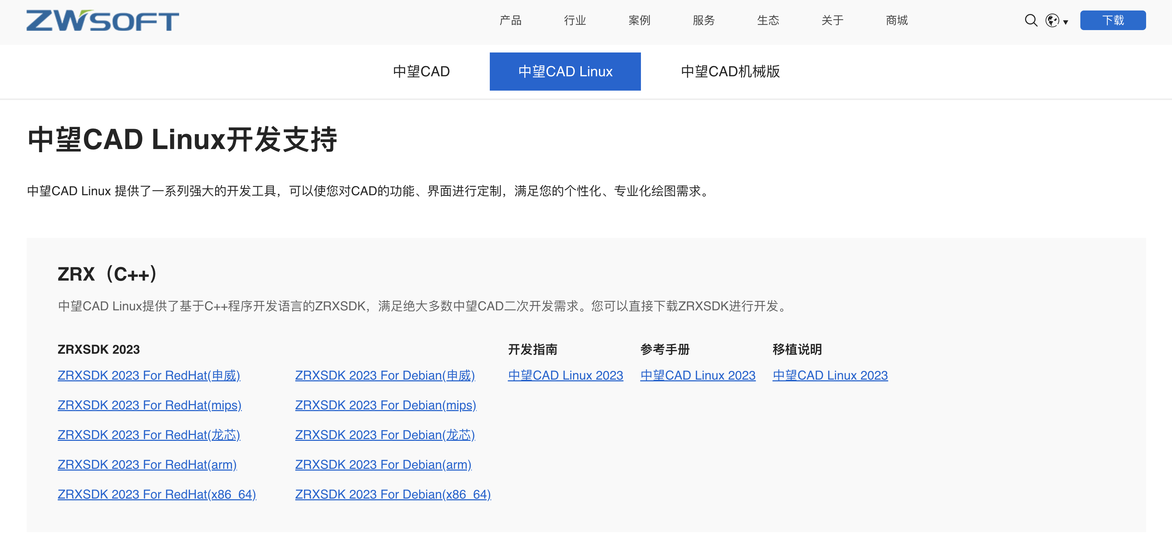
Task: Open the 服务 menu
Action: point(704,21)
